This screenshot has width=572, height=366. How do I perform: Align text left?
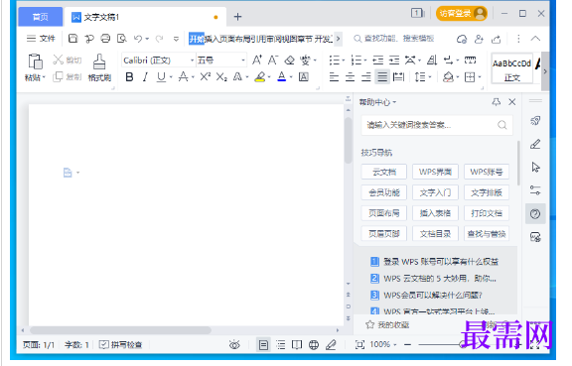(334, 77)
